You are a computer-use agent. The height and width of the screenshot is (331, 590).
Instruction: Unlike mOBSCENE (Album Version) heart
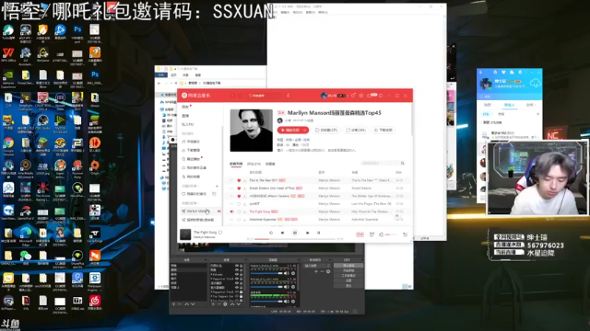point(239,196)
